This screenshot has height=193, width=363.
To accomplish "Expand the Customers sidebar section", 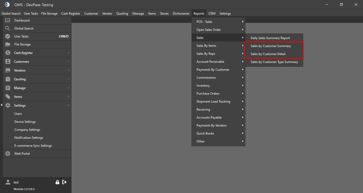I will point(68,62).
